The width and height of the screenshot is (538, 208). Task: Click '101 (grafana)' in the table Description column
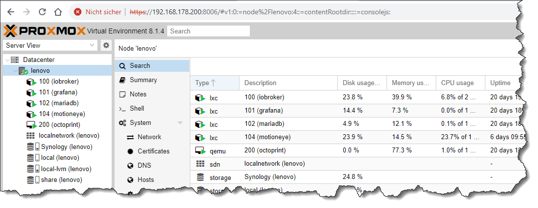[x=264, y=111]
